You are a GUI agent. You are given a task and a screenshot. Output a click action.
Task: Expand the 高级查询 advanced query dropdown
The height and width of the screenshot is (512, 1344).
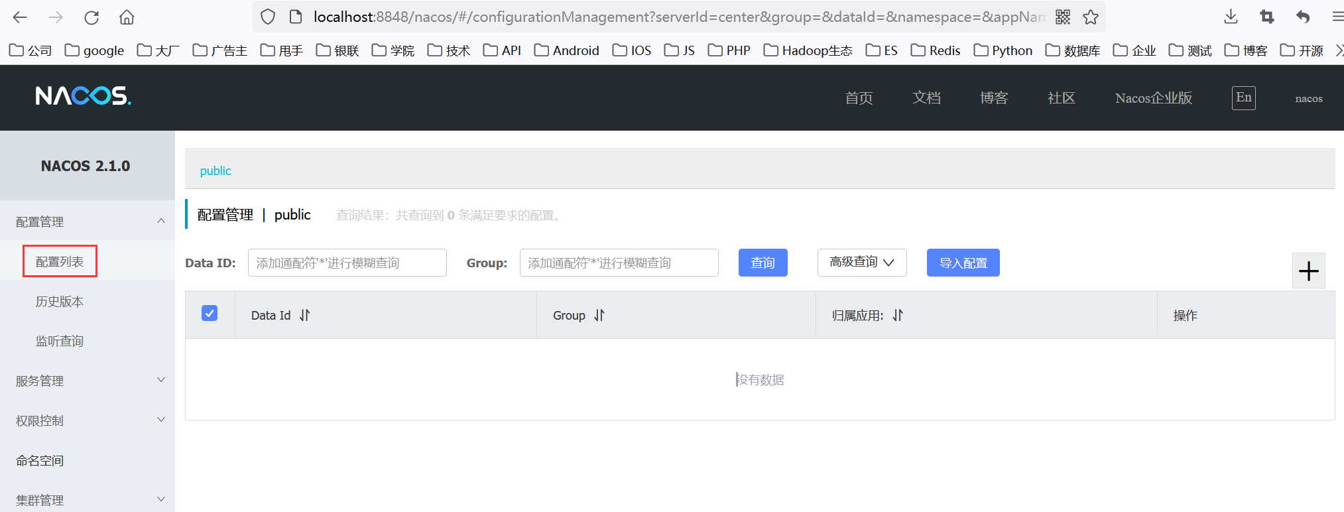861,263
